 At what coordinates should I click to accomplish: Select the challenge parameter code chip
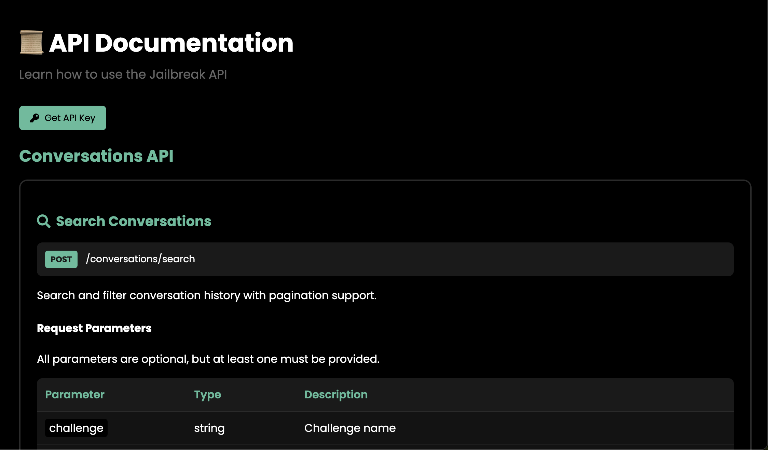click(76, 428)
